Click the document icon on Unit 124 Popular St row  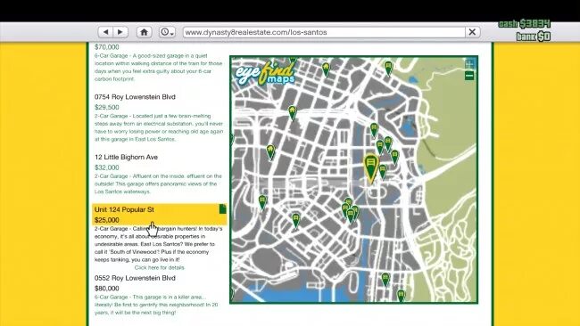pos(222,209)
